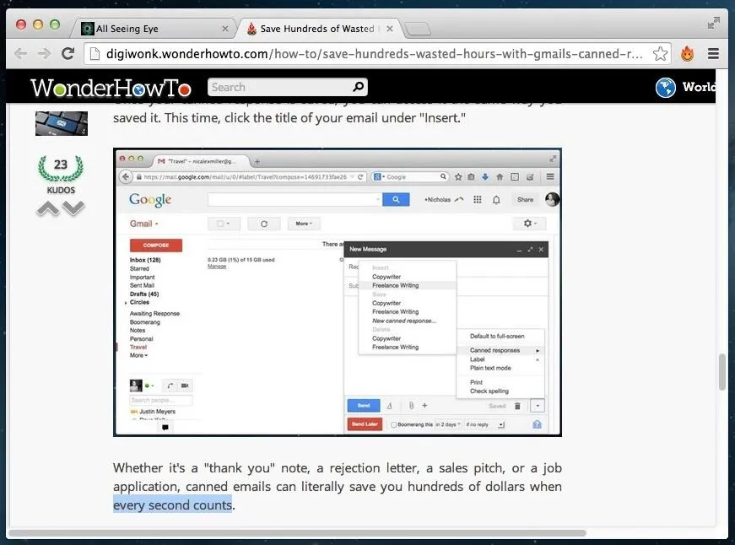
Task: Minimize the New Message compose window
Action: 519,250
